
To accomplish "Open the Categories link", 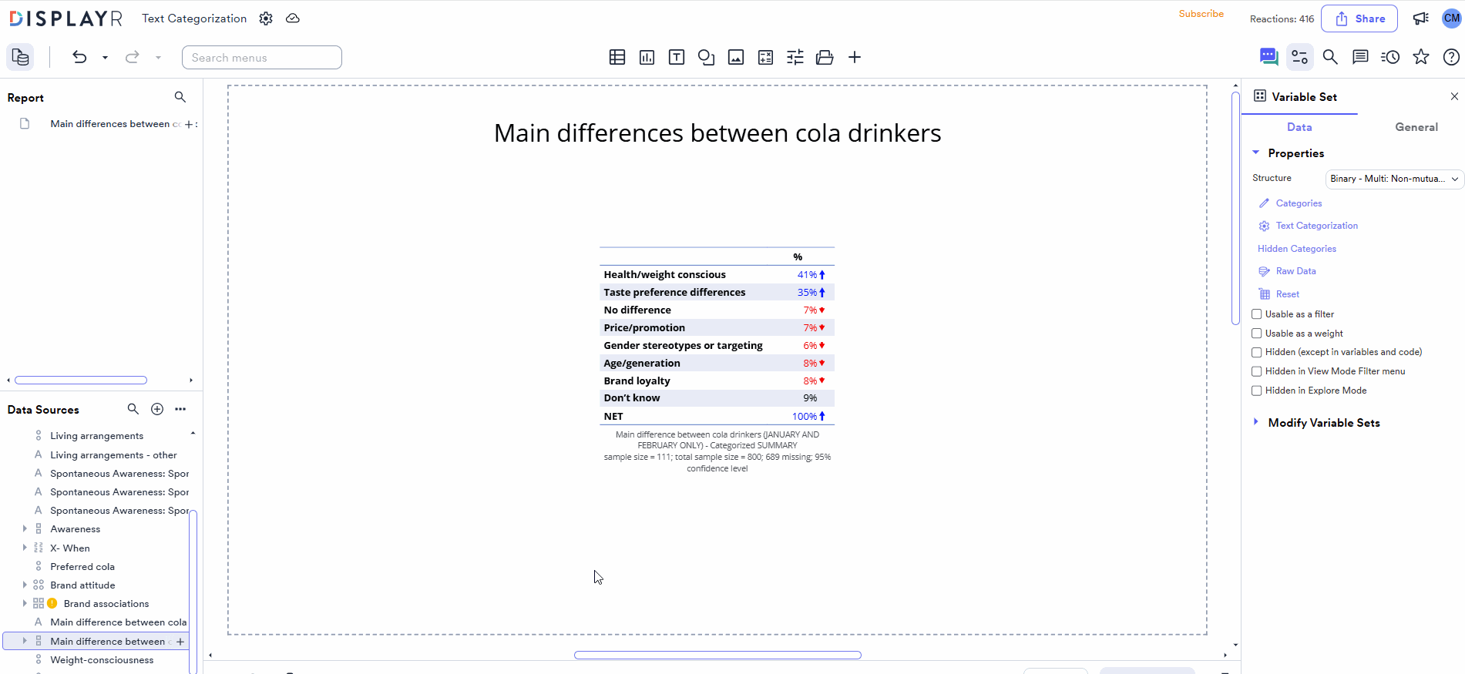I will point(1299,203).
